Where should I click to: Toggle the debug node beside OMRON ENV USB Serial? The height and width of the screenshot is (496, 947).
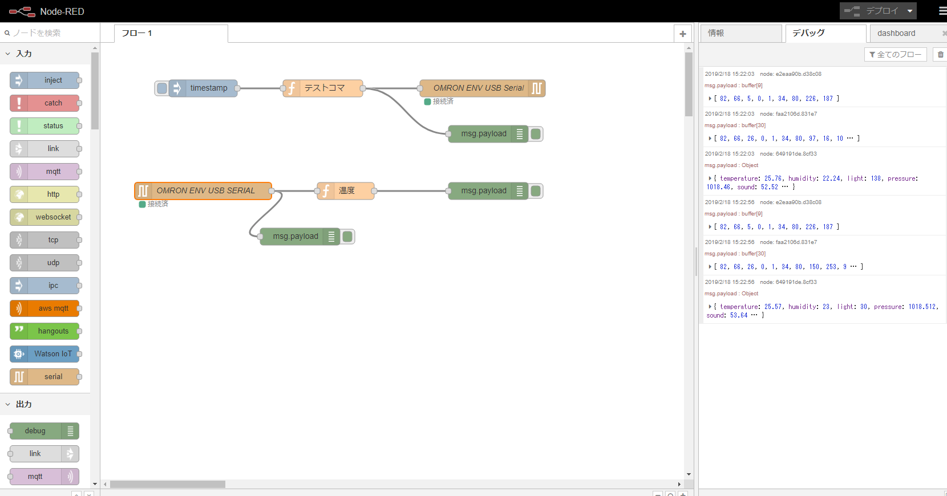pyautogui.click(x=536, y=134)
